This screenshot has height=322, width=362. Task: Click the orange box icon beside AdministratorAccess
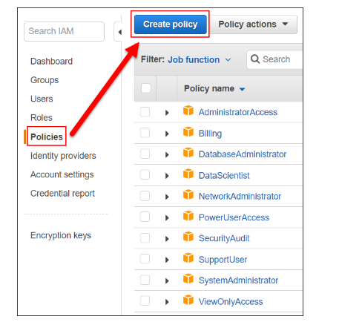coord(188,111)
